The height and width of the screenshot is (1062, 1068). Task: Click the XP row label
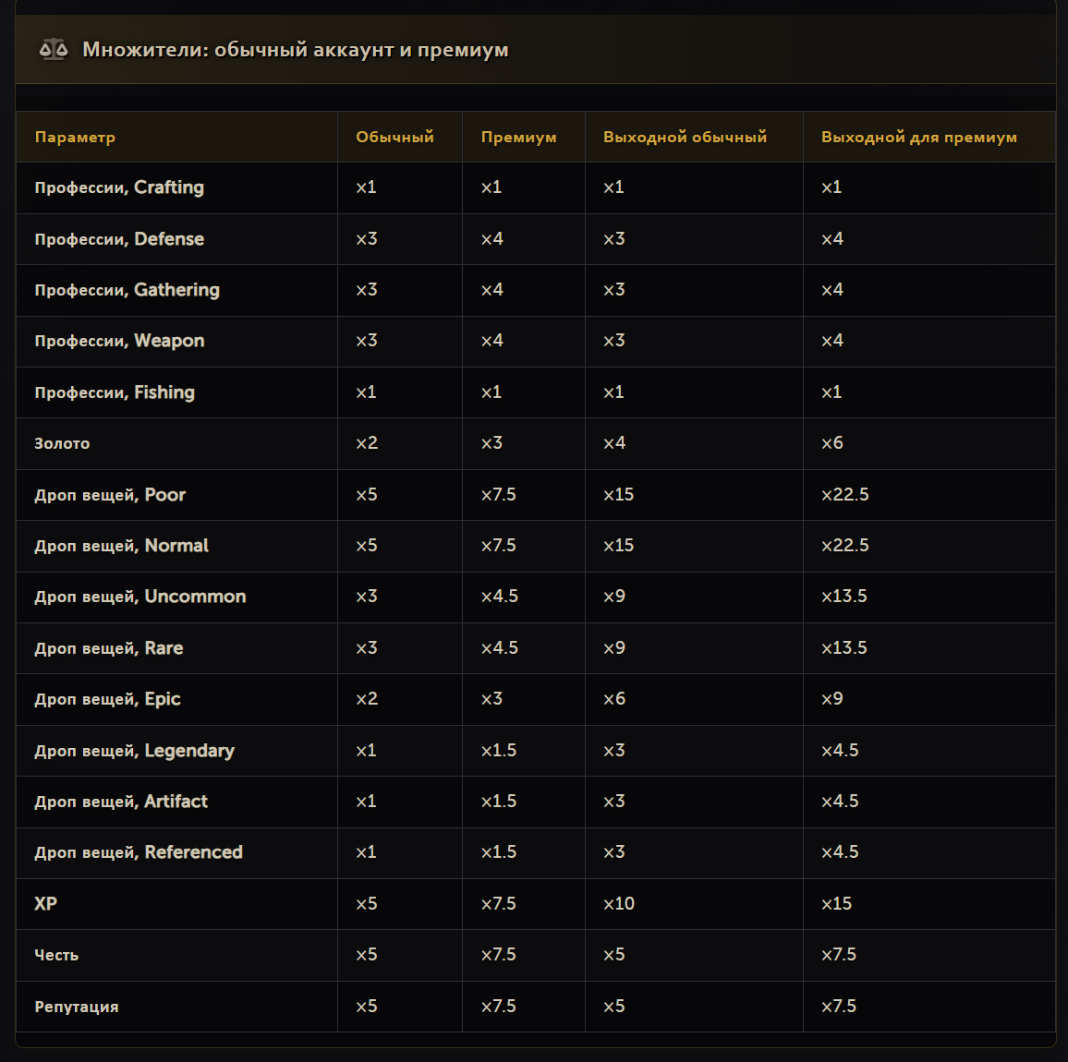click(45, 903)
